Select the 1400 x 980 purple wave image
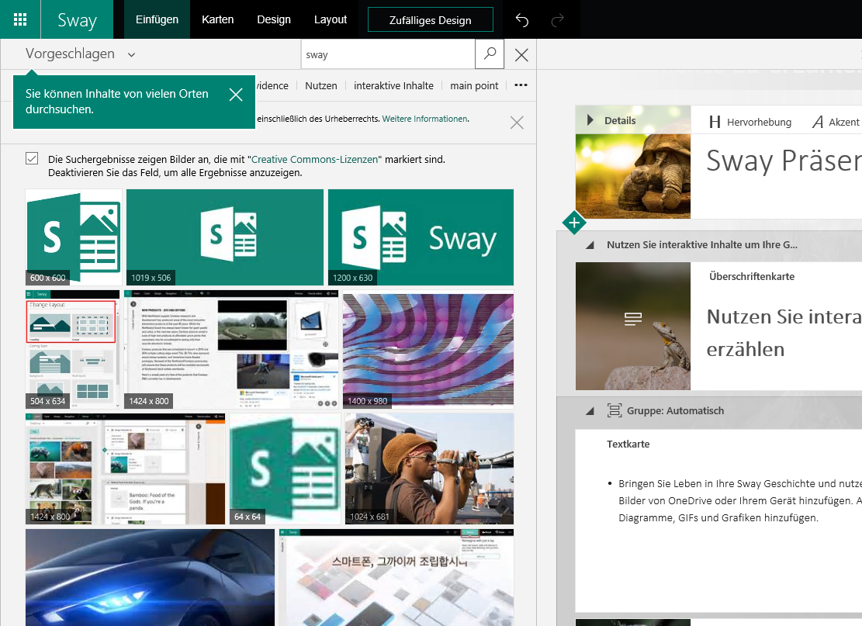862x626 pixels. click(x=428, y=350)
